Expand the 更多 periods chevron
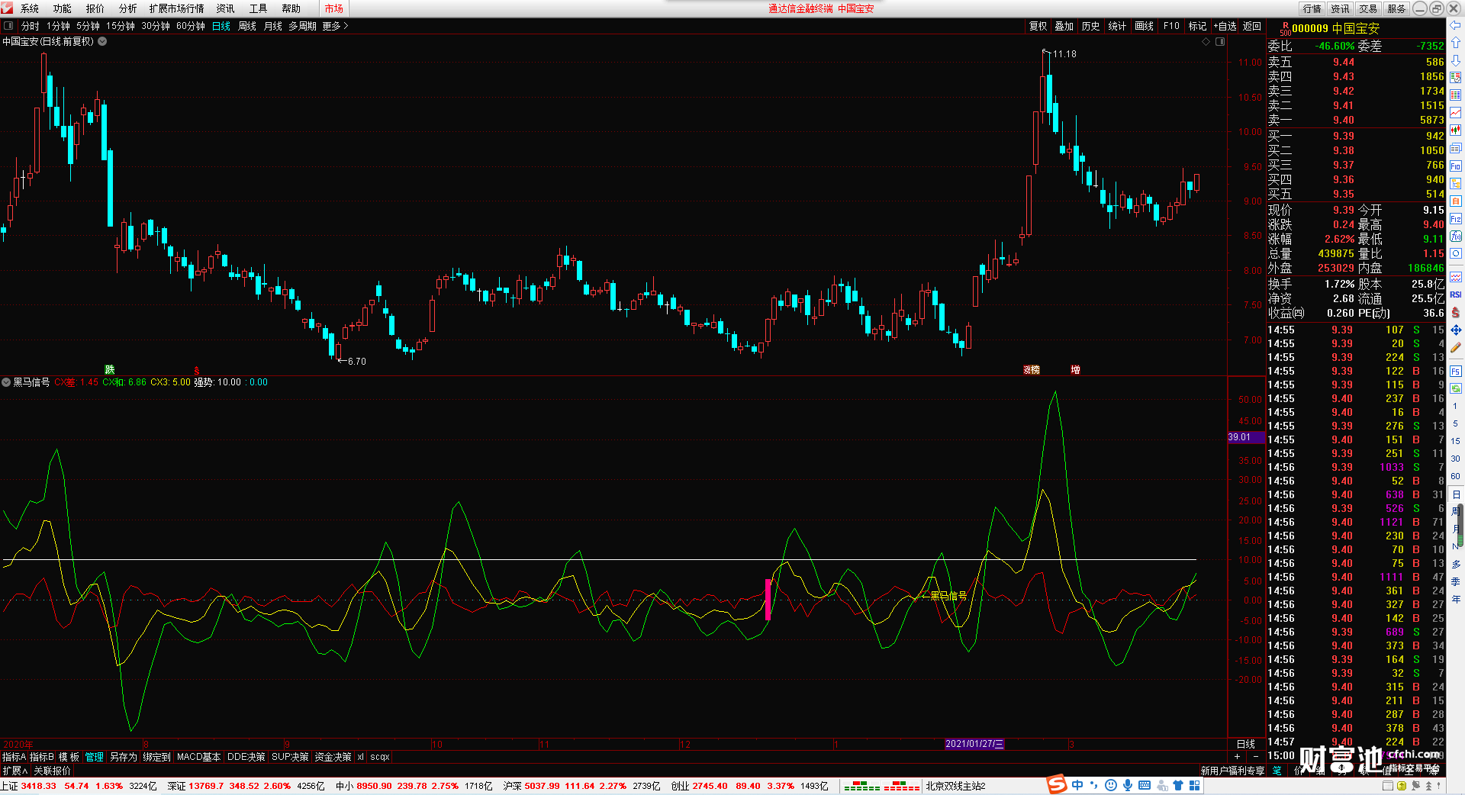 346,26
